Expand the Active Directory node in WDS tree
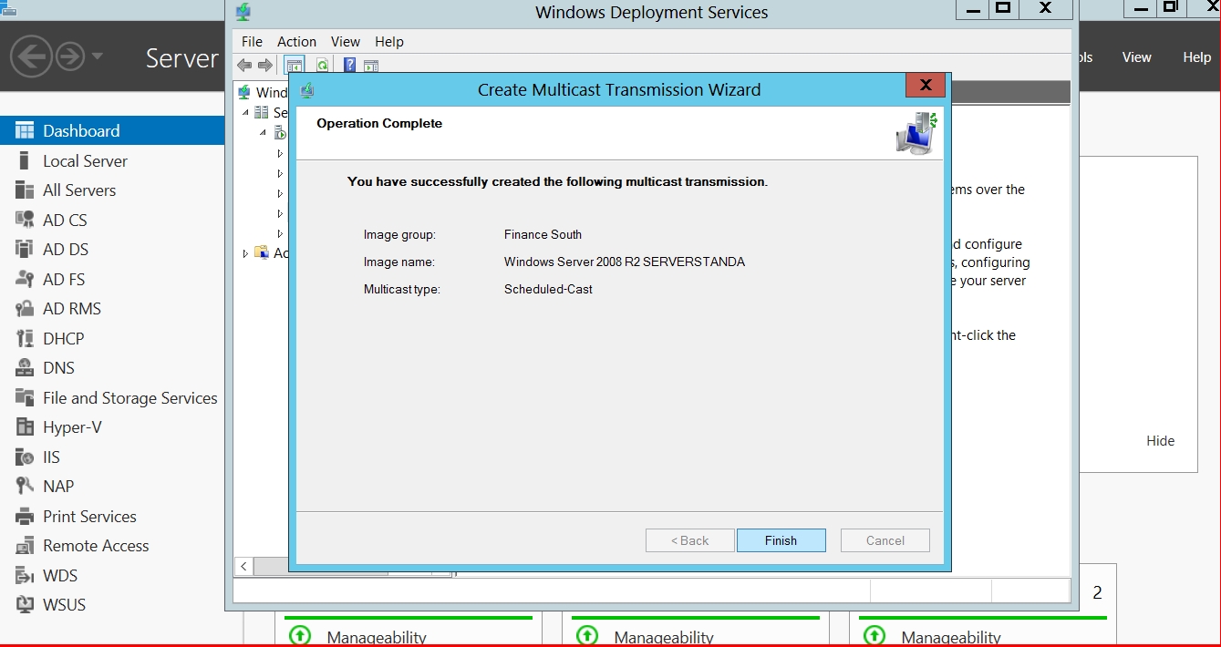The height and width of the screenshot is (647, 1221). 244,253
